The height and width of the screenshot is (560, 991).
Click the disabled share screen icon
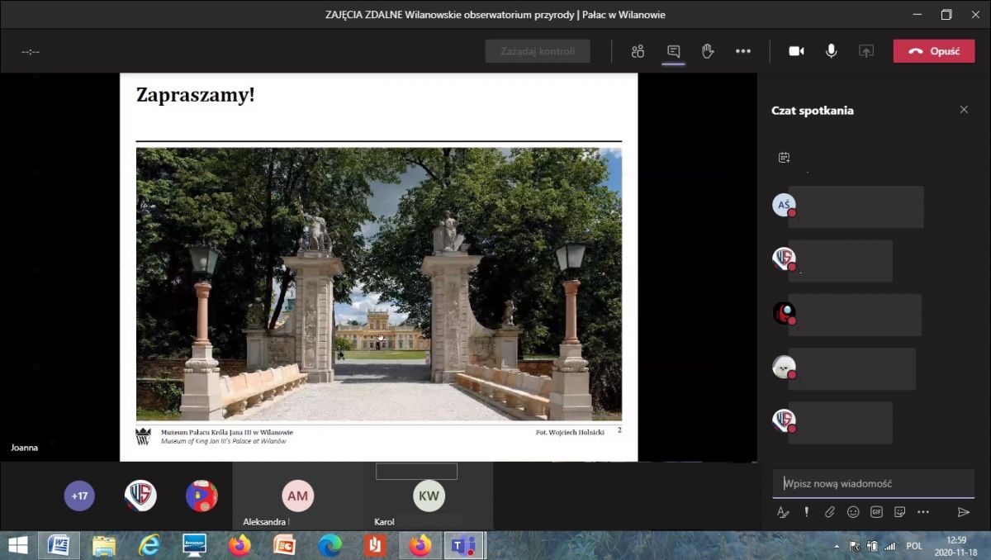tap(866, 51)
